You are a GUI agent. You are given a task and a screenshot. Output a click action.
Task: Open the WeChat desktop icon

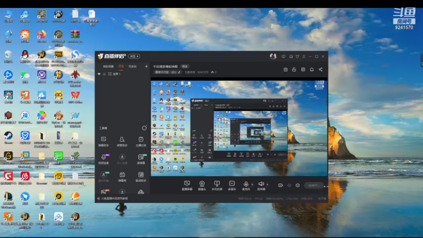pyautogui.click(x=25, y=77)
